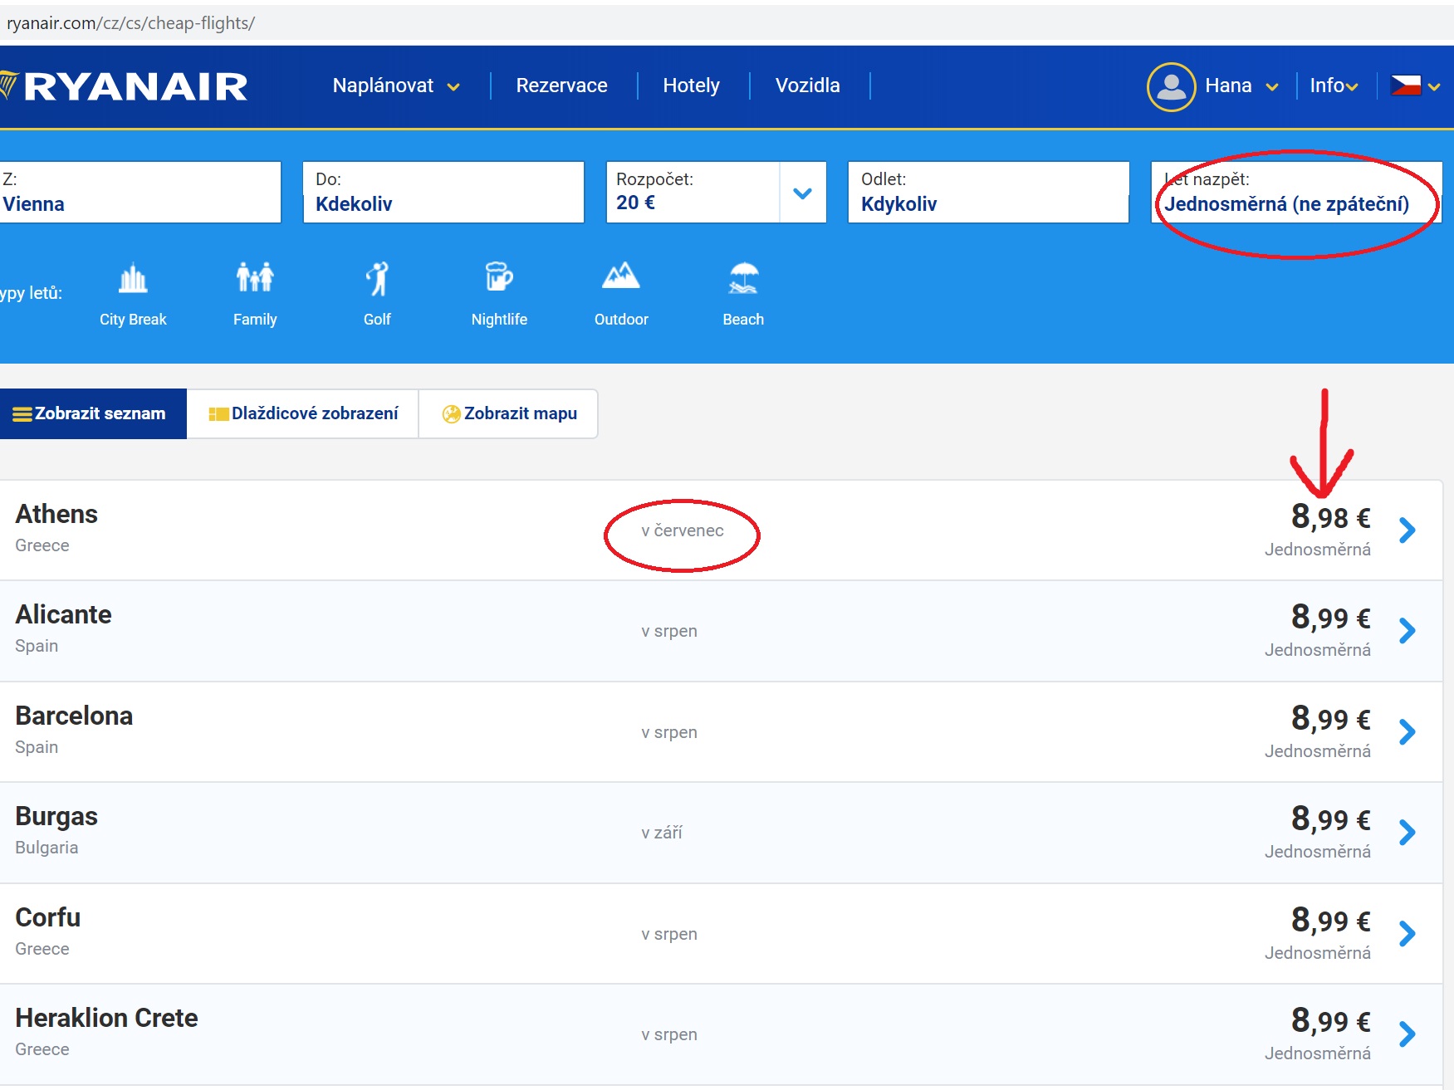Image resolution: width=1454 pixels, height=1090 pixels.
Task: Open the Rozpočet budget dropdown arrow
Action: point(802,193)
